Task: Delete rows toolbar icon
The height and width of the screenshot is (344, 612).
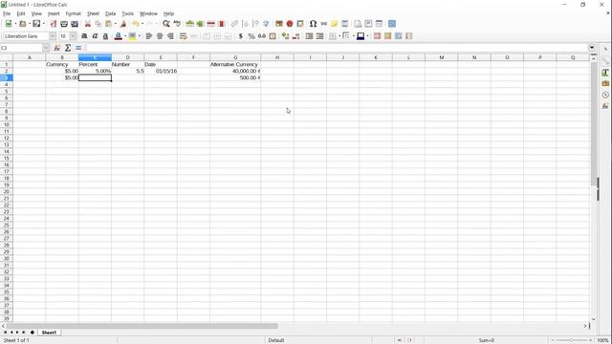Action: coord(210,24)
